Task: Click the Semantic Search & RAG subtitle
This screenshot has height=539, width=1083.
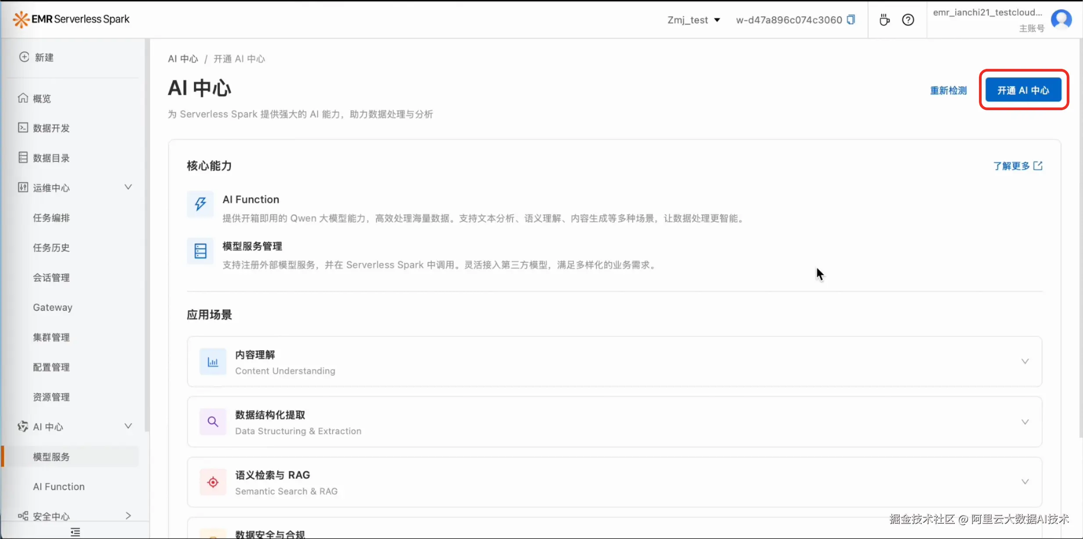Action: (x=287, y=491)
